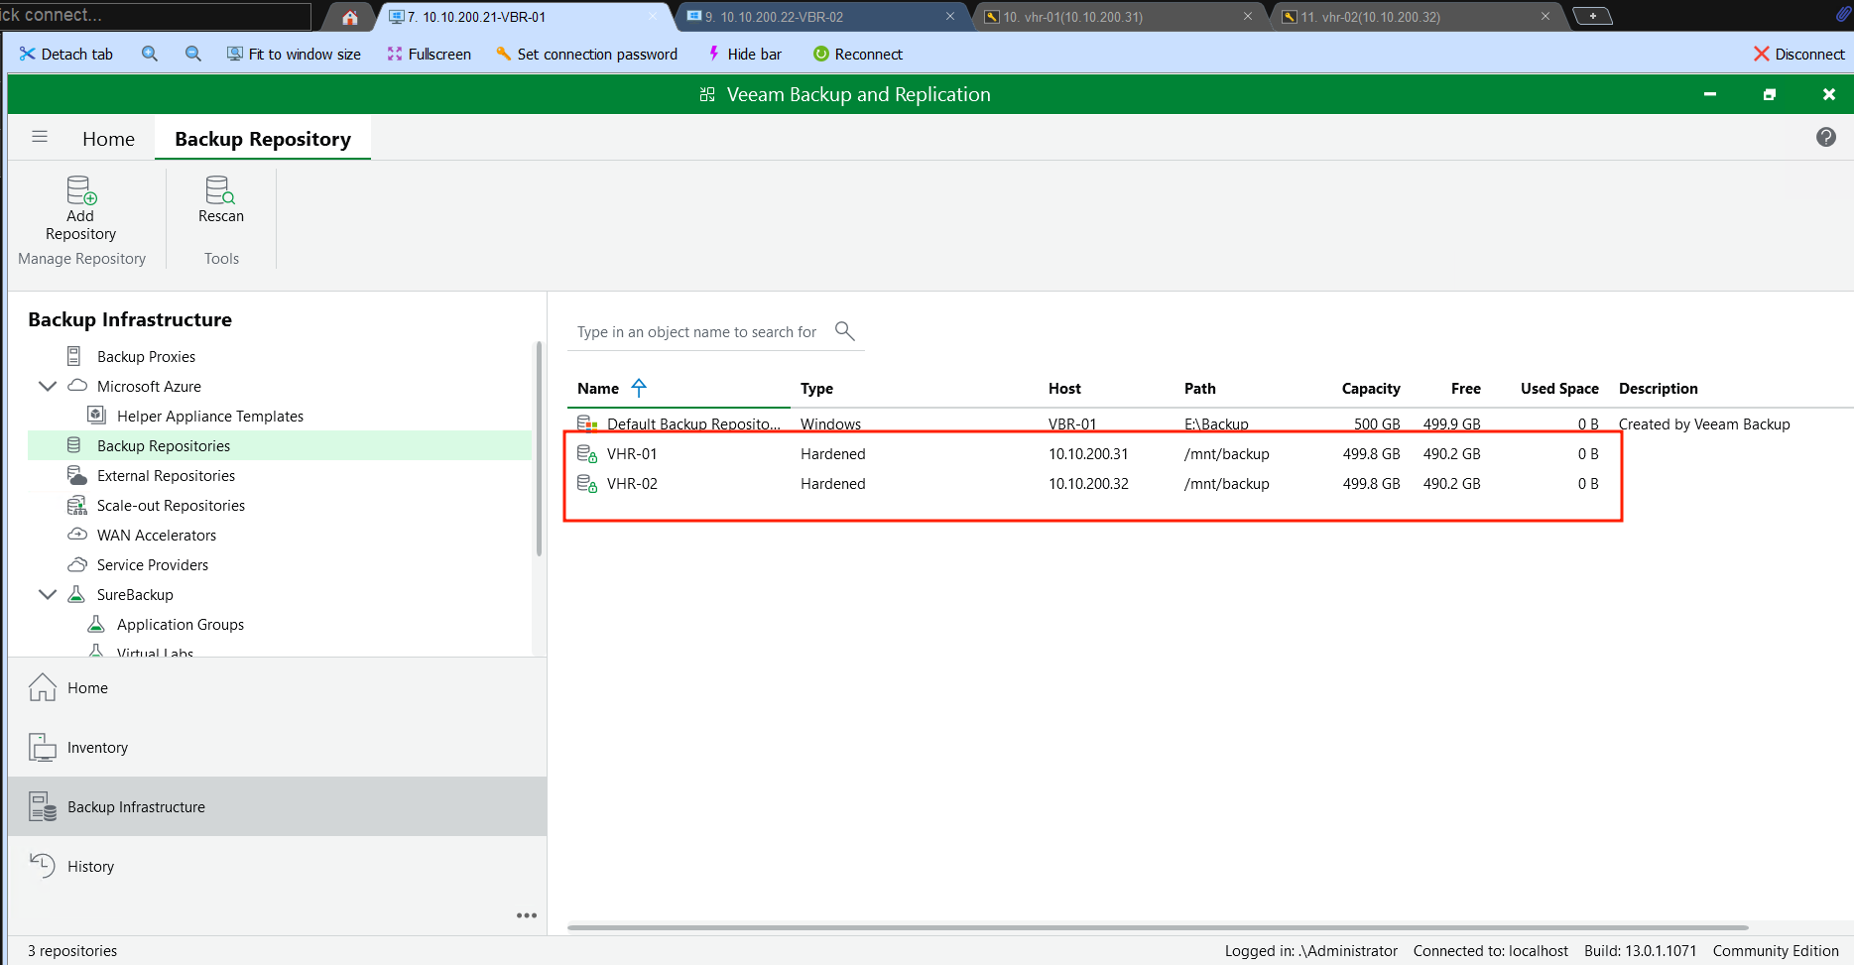Viewport: 1854px width, 965px height.
Task: Click Hide bar button
Action: pos(744,54)
